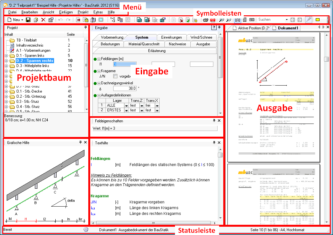Click the padlock lock-position icon
Viewport: 333px width, 235px height.
pyautogui.click(x=86, y=20)
